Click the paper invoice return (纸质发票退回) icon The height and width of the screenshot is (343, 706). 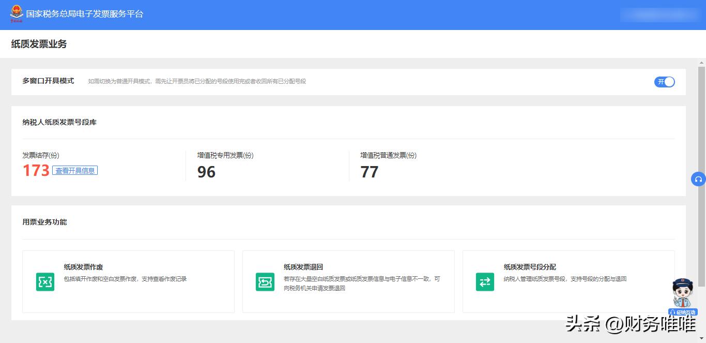(x=265, y=282)
